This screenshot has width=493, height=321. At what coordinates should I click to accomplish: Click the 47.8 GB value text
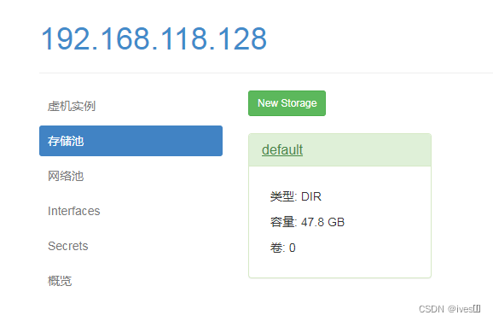tap(322, 222)
